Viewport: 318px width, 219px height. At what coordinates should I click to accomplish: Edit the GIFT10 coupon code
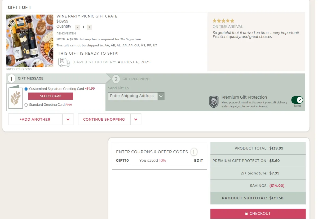pyautogui.click(x=198, y=160)
